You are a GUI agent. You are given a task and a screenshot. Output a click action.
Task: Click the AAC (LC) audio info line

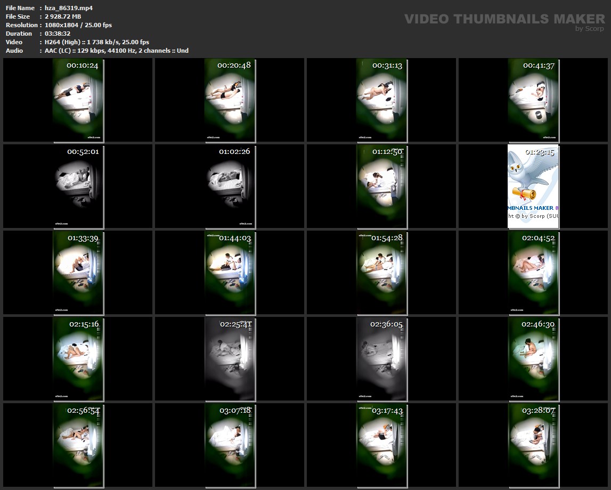[x=117, y=51]
